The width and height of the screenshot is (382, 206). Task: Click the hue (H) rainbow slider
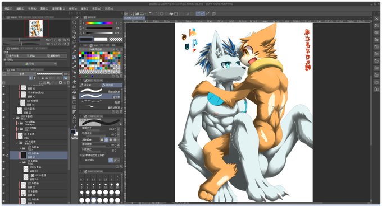coord(99,23)
